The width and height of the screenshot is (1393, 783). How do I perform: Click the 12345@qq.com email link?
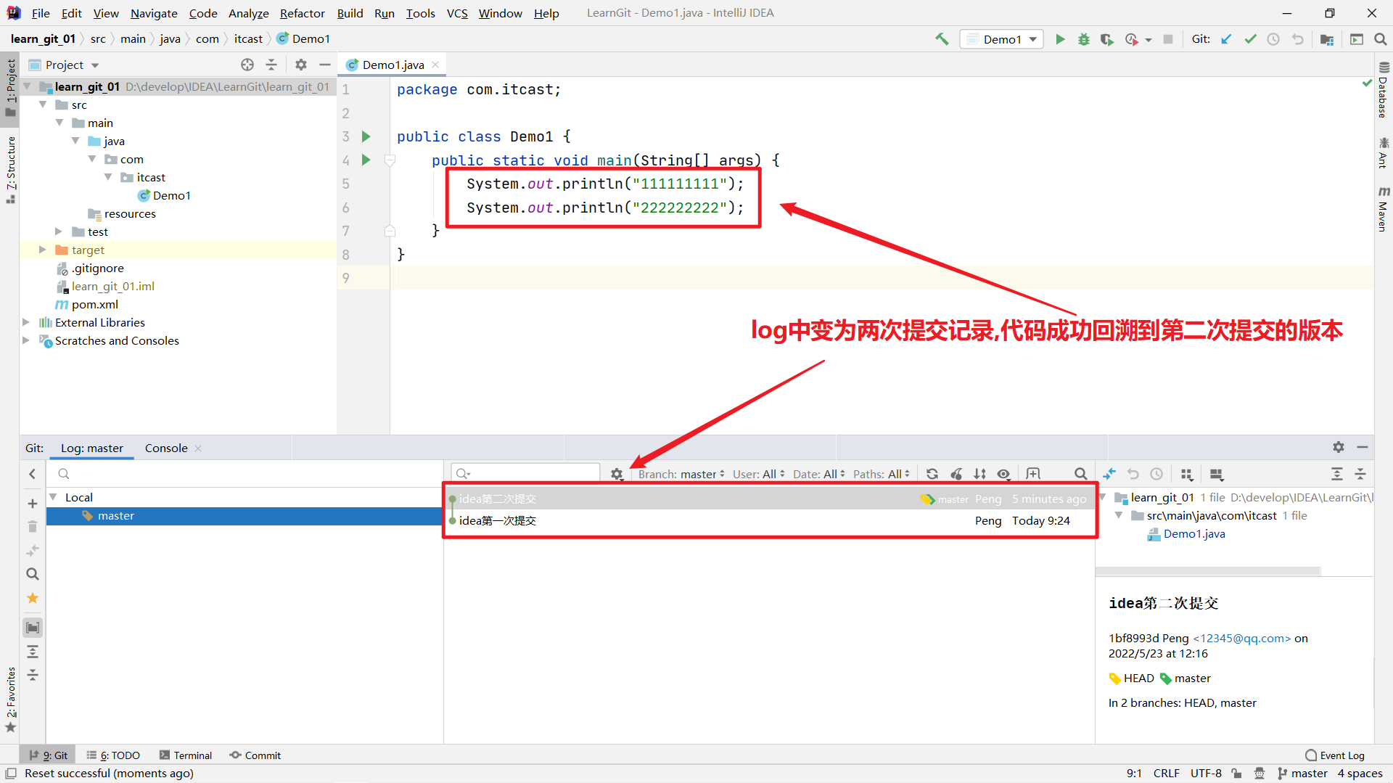pos(1242,638)
